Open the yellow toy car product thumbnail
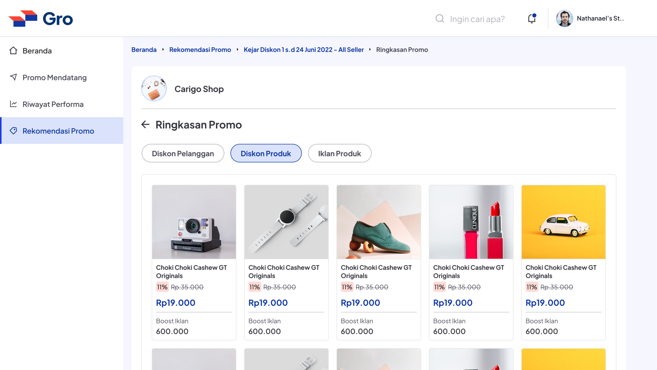This screenshot has height=370, width=657. tap(564, 222)
